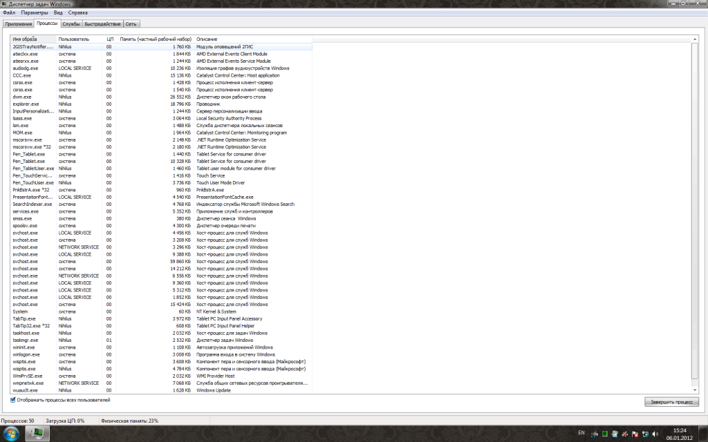Click Завершить процесс button
This screenshot has height=442, width=708.
tap(671, 402)
